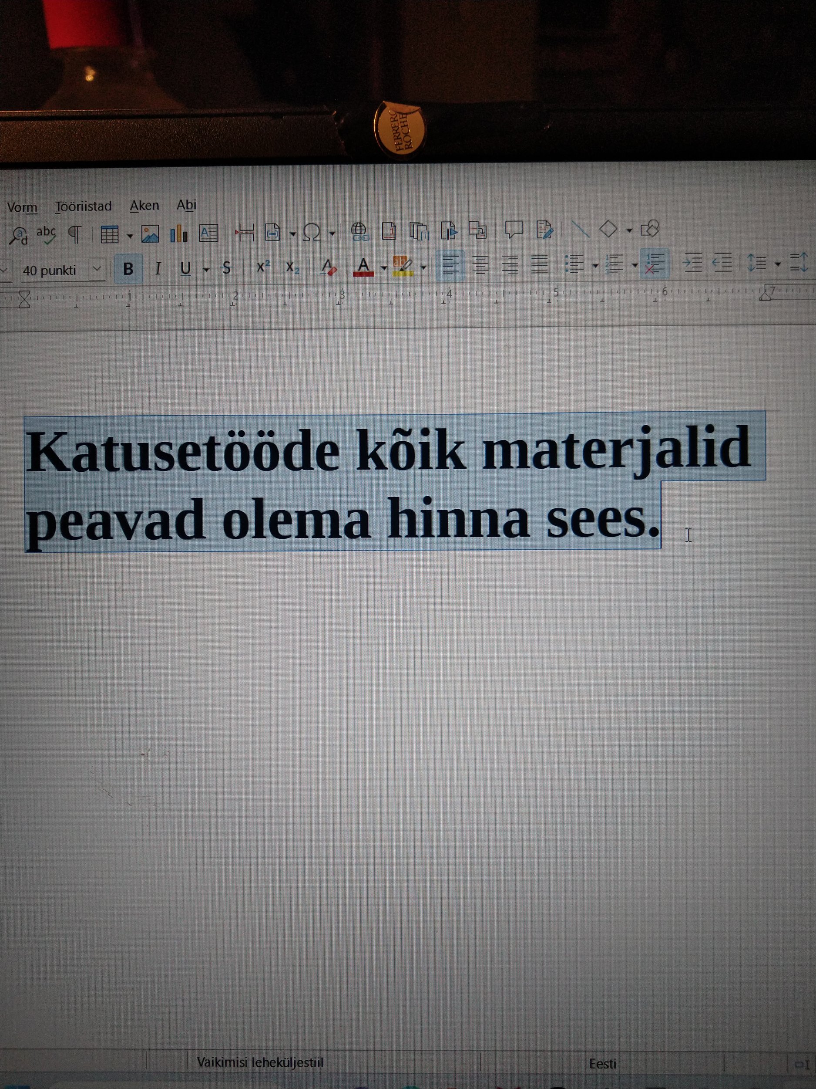Insert an image using the picture icon

coord(150,233)
